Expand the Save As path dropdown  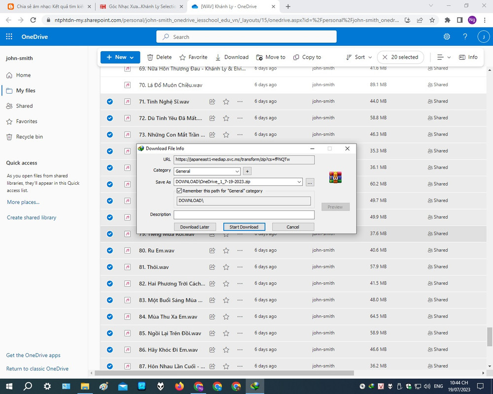(299, 182)
